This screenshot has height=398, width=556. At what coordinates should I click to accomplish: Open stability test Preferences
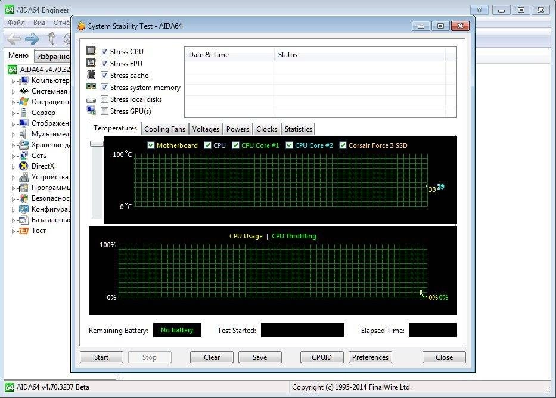(370, 357)
